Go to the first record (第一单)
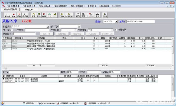Image resolution: width=176 pixels, height=106 pixels. tap(7, 15)
